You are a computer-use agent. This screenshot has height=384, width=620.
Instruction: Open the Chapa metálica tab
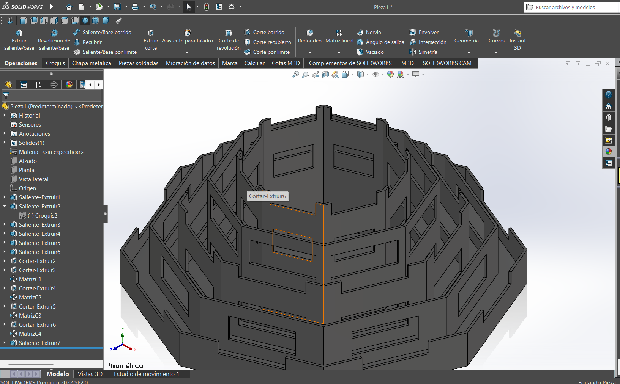[92, 63]
